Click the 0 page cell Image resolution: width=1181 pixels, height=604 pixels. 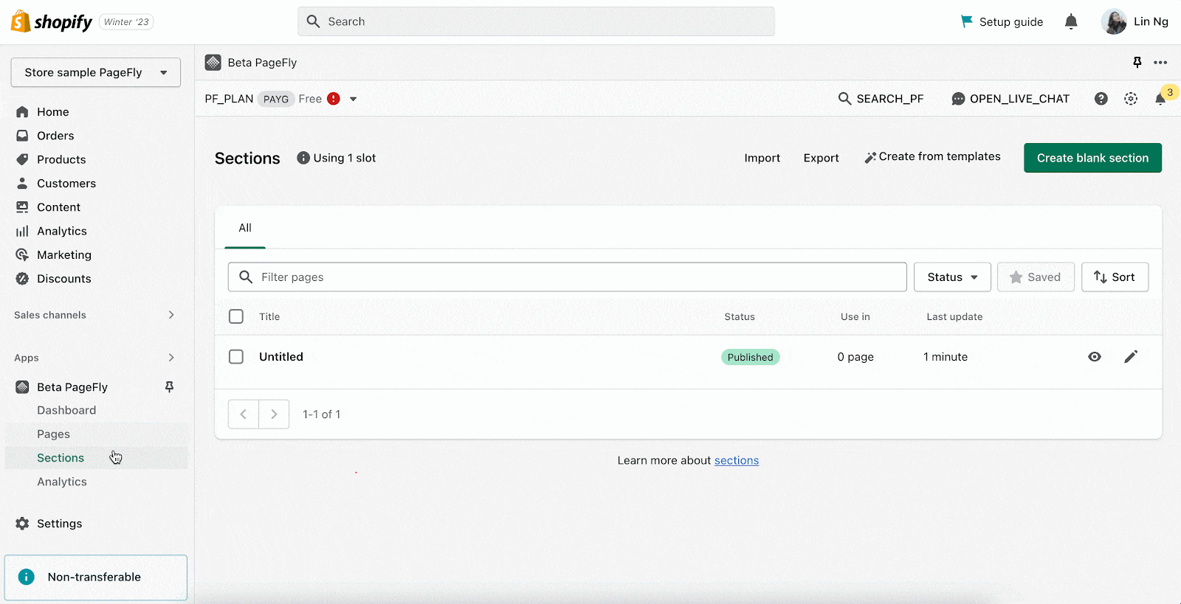pos(855,357)
